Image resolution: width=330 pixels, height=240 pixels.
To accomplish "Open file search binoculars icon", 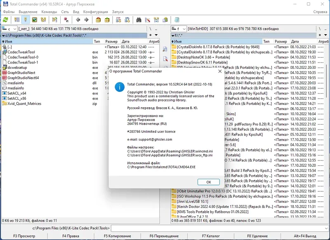I will [139, 20].
